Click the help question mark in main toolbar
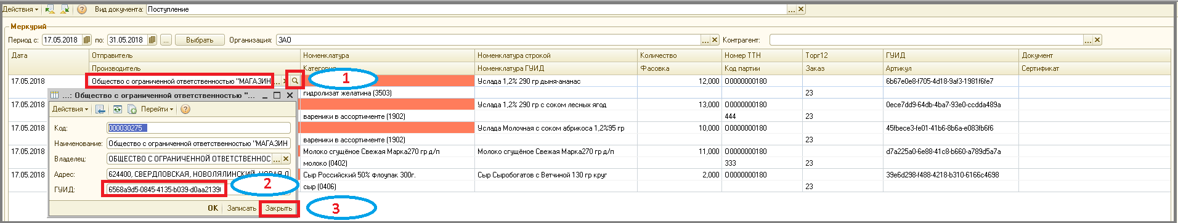 (82, 9)
